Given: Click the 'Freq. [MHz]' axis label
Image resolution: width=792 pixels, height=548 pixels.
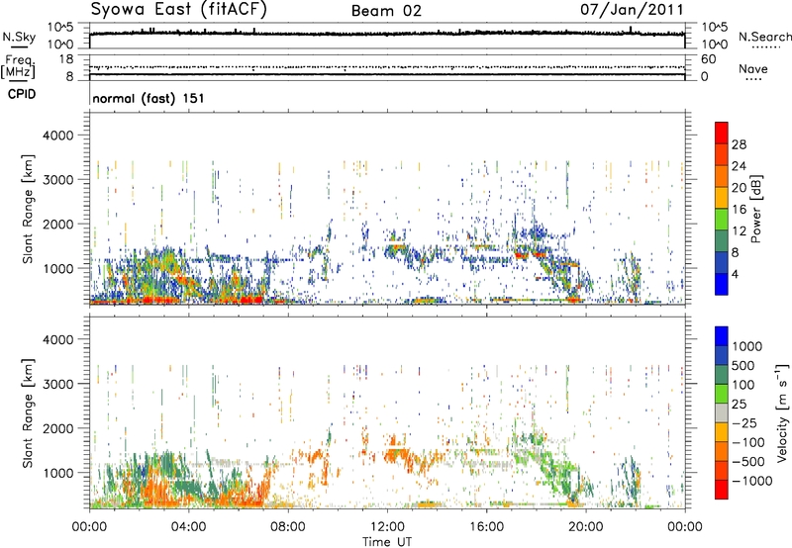Looking at the screenshot, I should 18,67.
